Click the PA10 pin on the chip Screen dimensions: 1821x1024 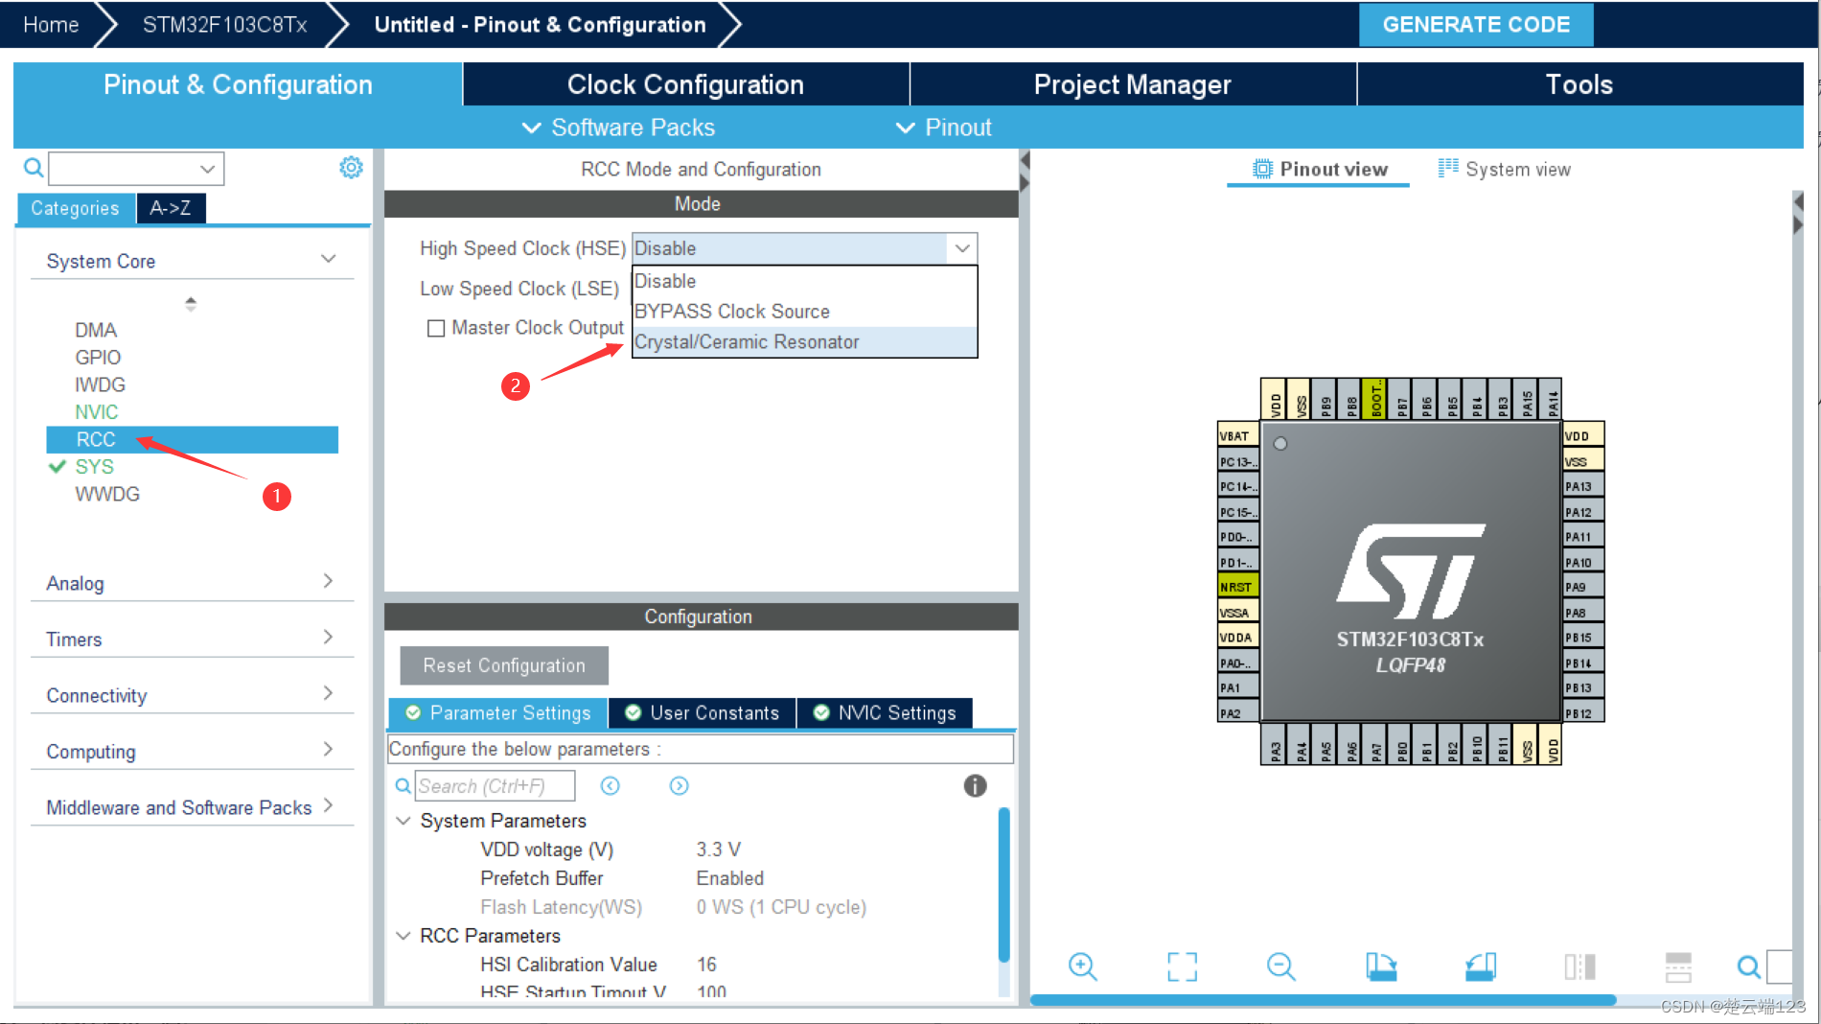click(x=1583, y=562)
